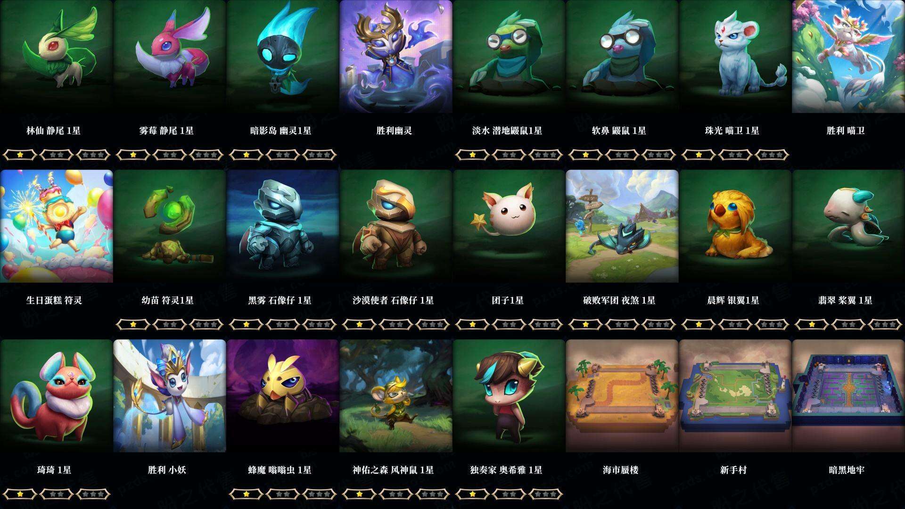Image resolution: width=905 pixels, height=509 pixels.
Task: Choose two-star tier for 黑雾 石像仔
Action: coord(283,324)
